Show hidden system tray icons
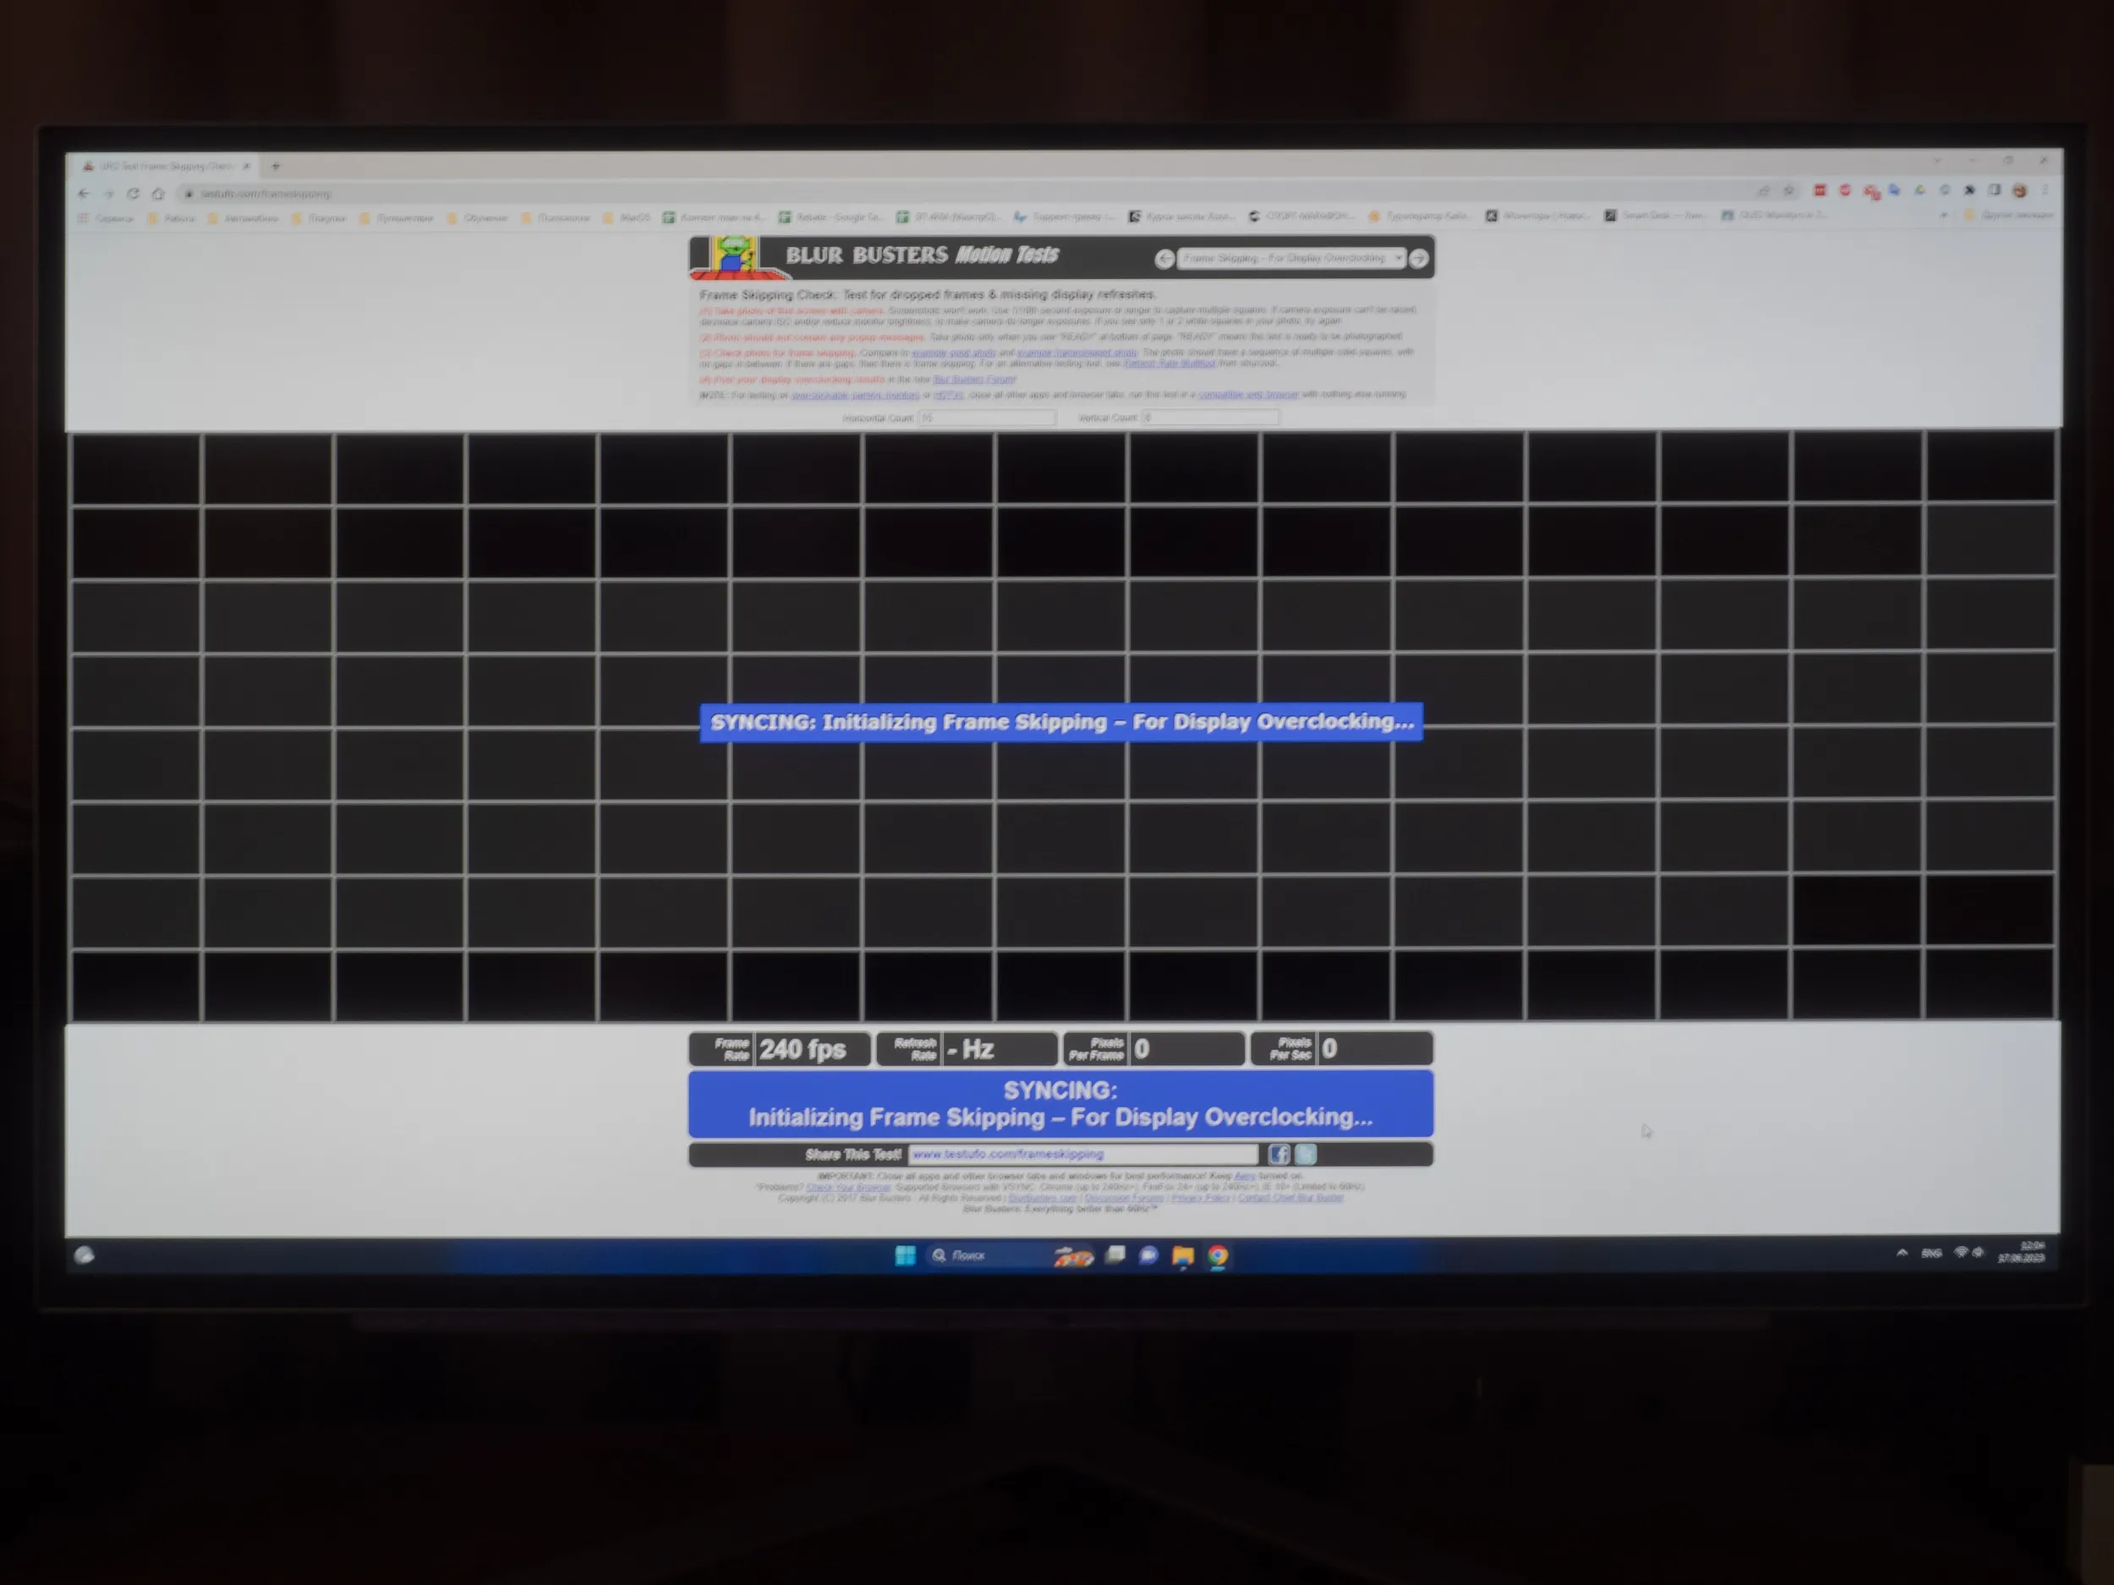 1902,1253
